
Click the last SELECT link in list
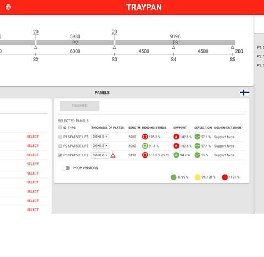coord(33,209)
